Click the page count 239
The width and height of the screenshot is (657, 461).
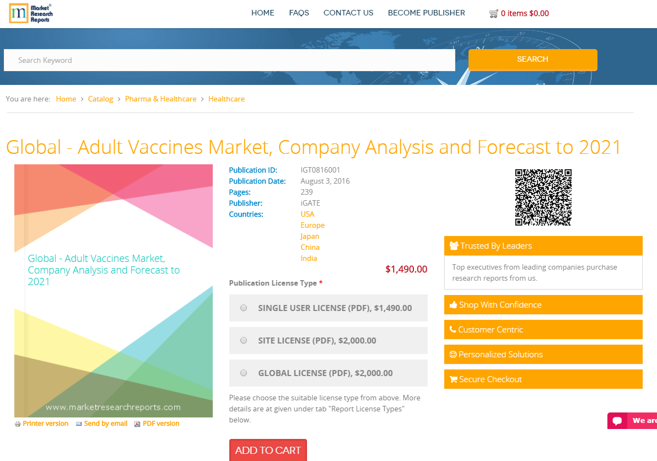point(306,192)
